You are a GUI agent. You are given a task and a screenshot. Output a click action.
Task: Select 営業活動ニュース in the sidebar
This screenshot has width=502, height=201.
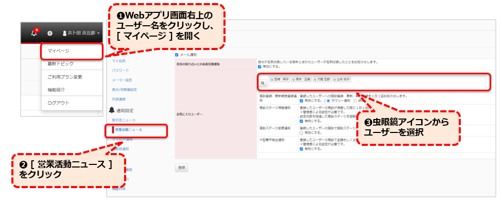(129, 130)
